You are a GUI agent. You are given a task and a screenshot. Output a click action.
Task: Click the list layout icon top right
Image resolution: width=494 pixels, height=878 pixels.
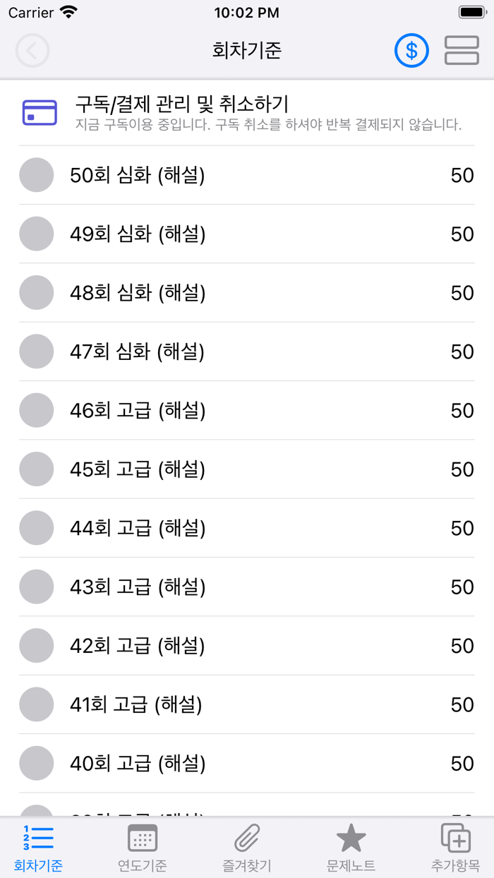462,51
